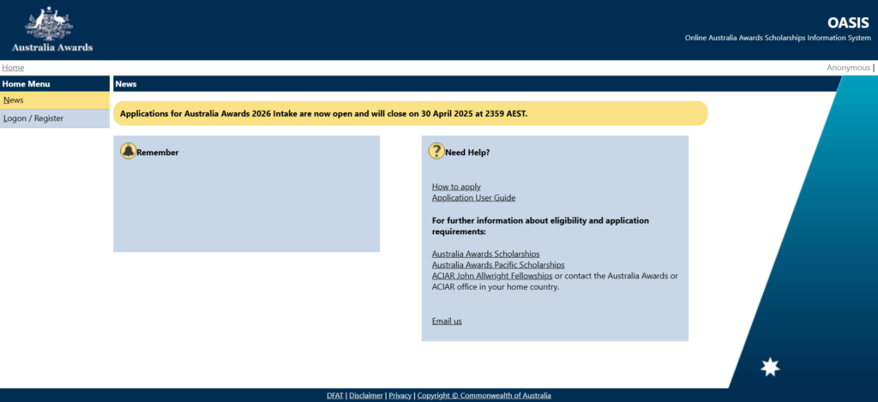This screenshot has height=402, width=878.
Task: Visit Australia Awards Pacific Scholarships link
Action: click(498, 265)
